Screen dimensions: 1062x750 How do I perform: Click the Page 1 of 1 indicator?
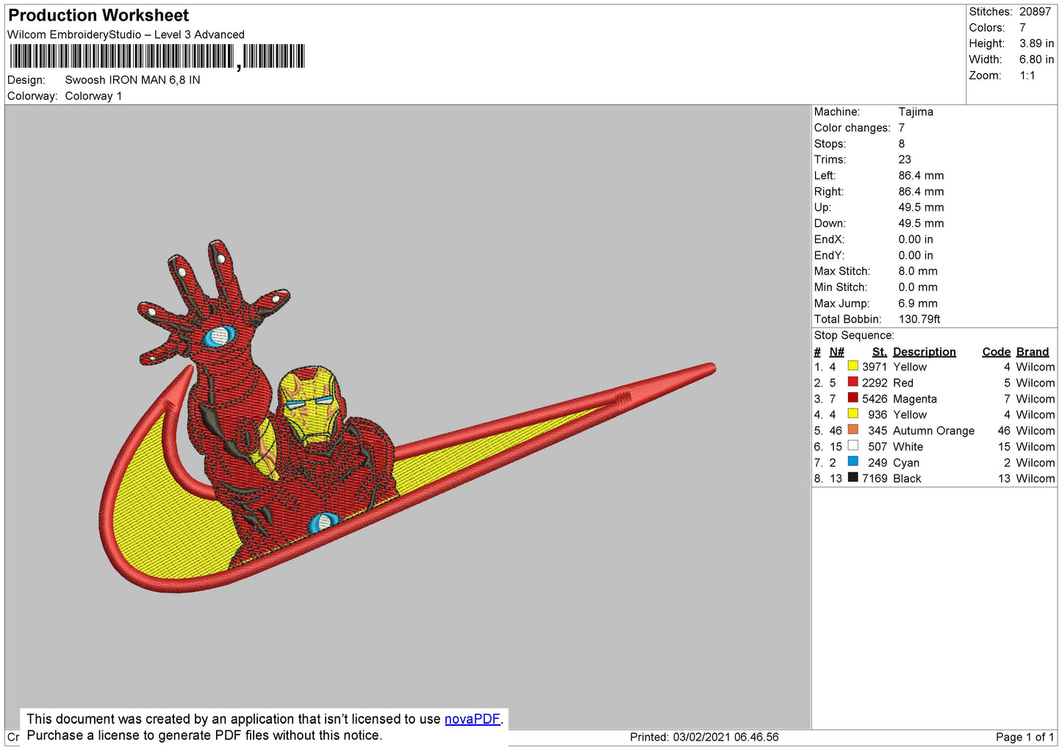(1025, 737)
